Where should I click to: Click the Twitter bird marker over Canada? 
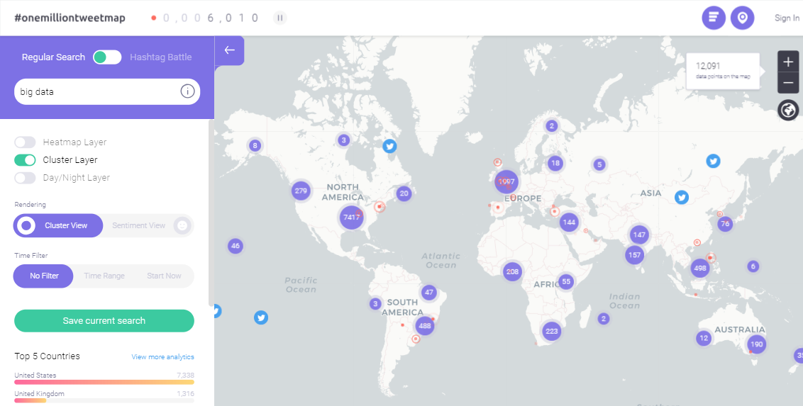click(389, 147)
